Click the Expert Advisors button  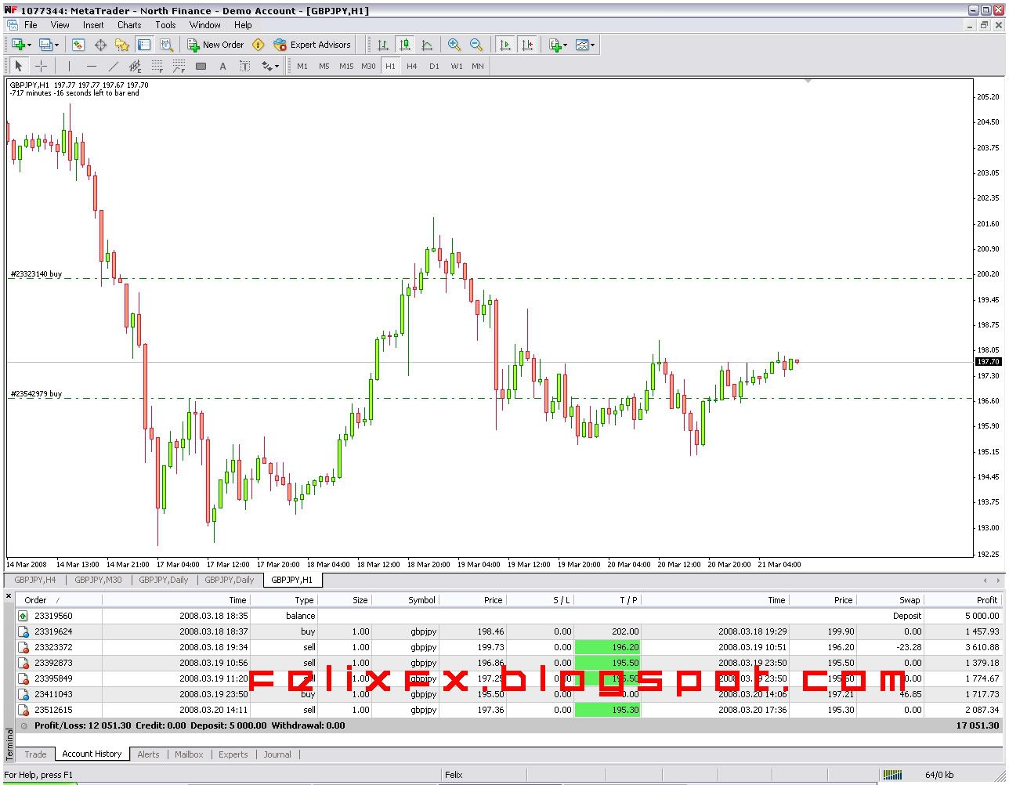tap(313, 45)
